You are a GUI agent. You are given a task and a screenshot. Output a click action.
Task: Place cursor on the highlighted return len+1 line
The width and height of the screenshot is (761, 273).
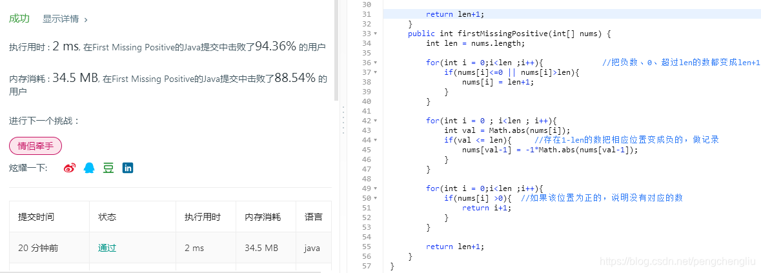pyautogui.click(x=572, y=15)
